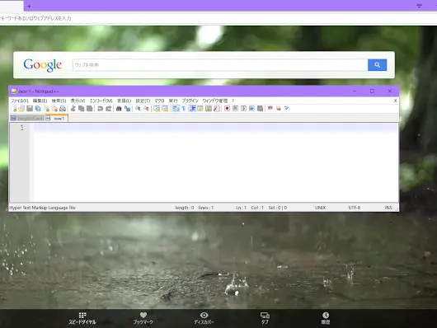The height and width of the screenshot is (328, 437).
Task: Click the Undo arrow icon
Action: [x=100, y=109]
